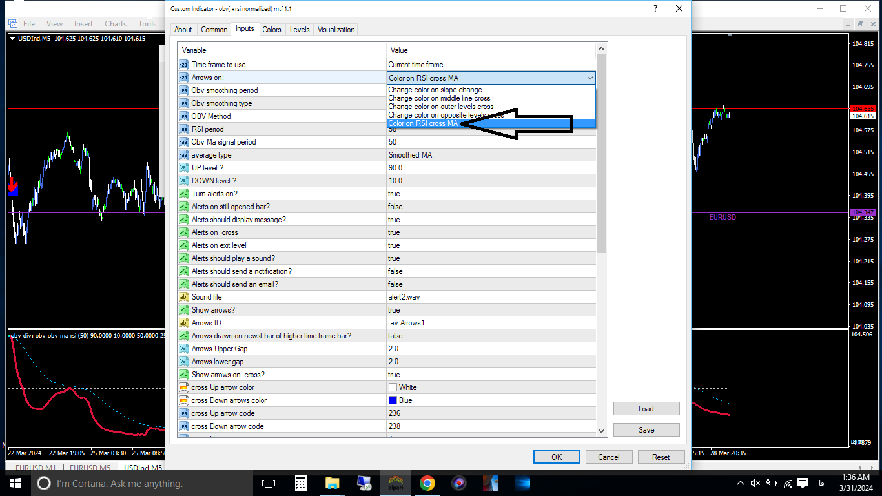The width and height of the screenshot is (882, 496).
Task: Click the 'false' value for 'Alerts should send an email?'
Action: point(395,284)
